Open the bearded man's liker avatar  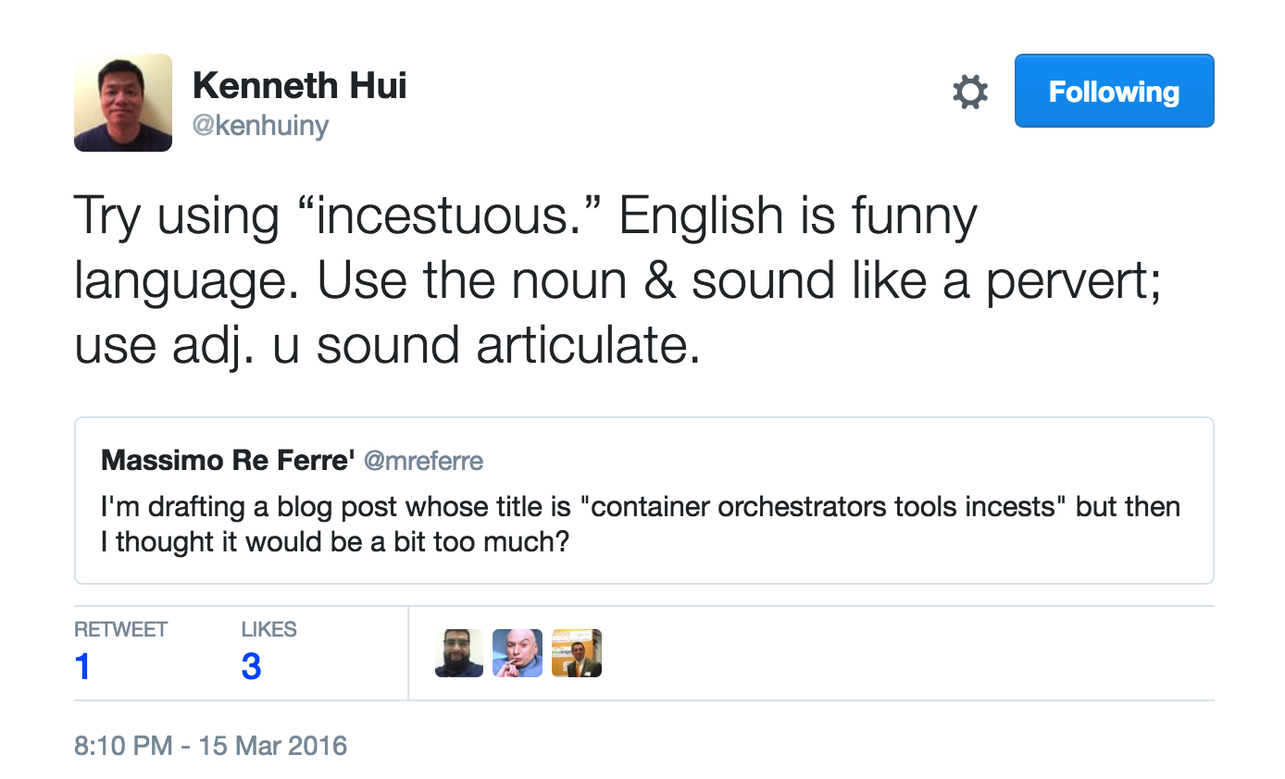coord(459,653)
